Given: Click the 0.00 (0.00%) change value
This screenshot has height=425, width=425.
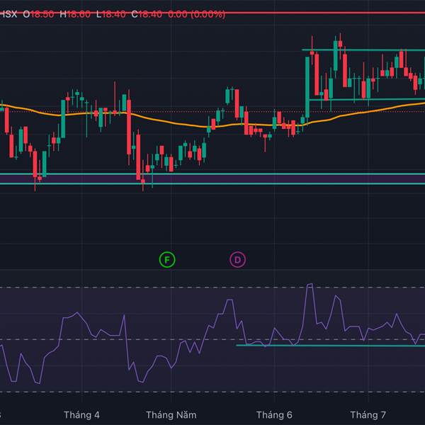Looking at the screenshot, I should click(196, 14).
